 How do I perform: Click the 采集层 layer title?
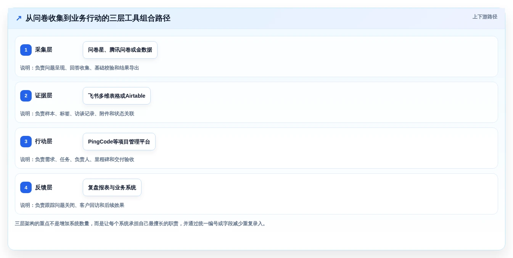[x=43, y=50]
